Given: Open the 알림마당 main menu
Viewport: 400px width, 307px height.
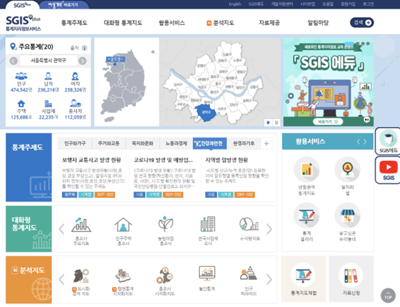Looking at the screenshot, I should coord(318,23).
